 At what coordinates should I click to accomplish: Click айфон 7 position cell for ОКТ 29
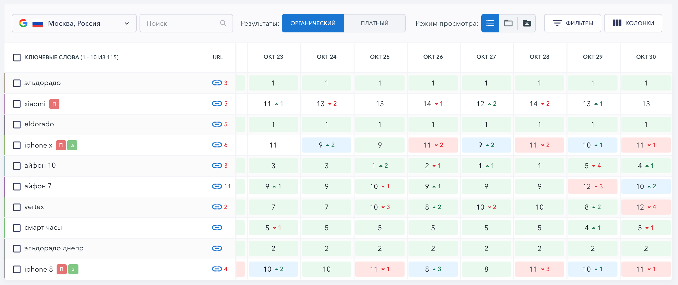click(593, 186)
